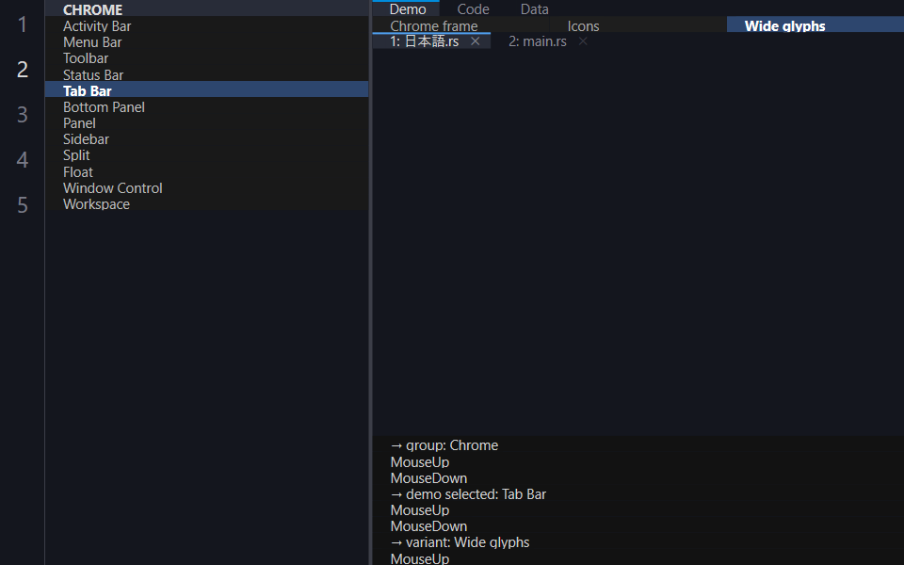Select the Wide glyphs variant

pyautogui.click(x=815, y=26)
